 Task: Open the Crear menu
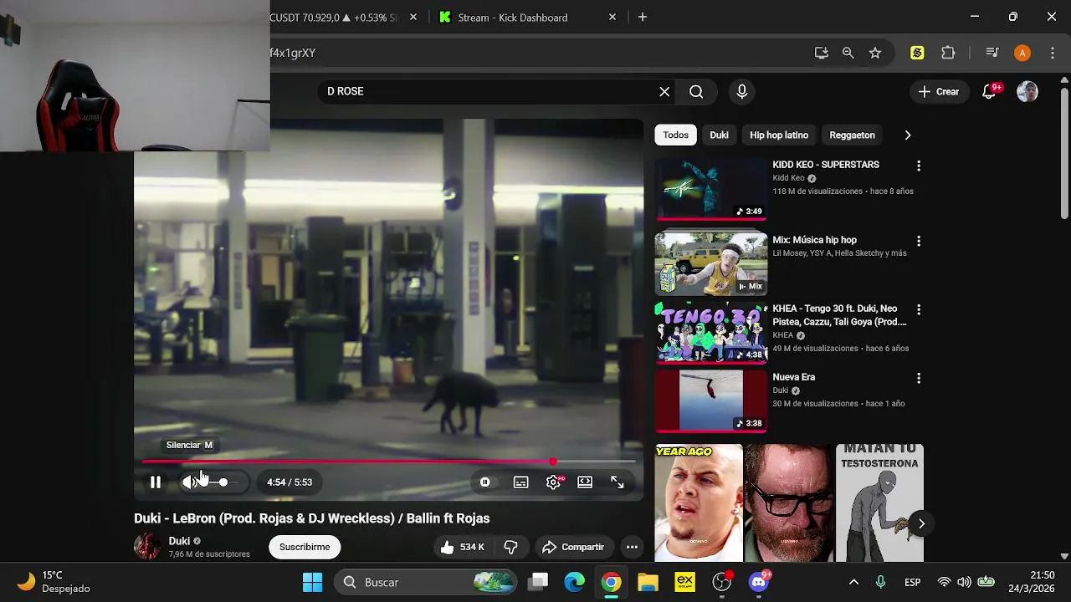point(939,92)
